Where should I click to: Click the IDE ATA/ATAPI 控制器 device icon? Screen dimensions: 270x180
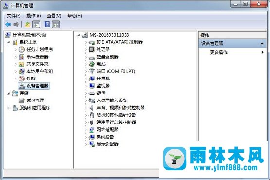point(92,42)
